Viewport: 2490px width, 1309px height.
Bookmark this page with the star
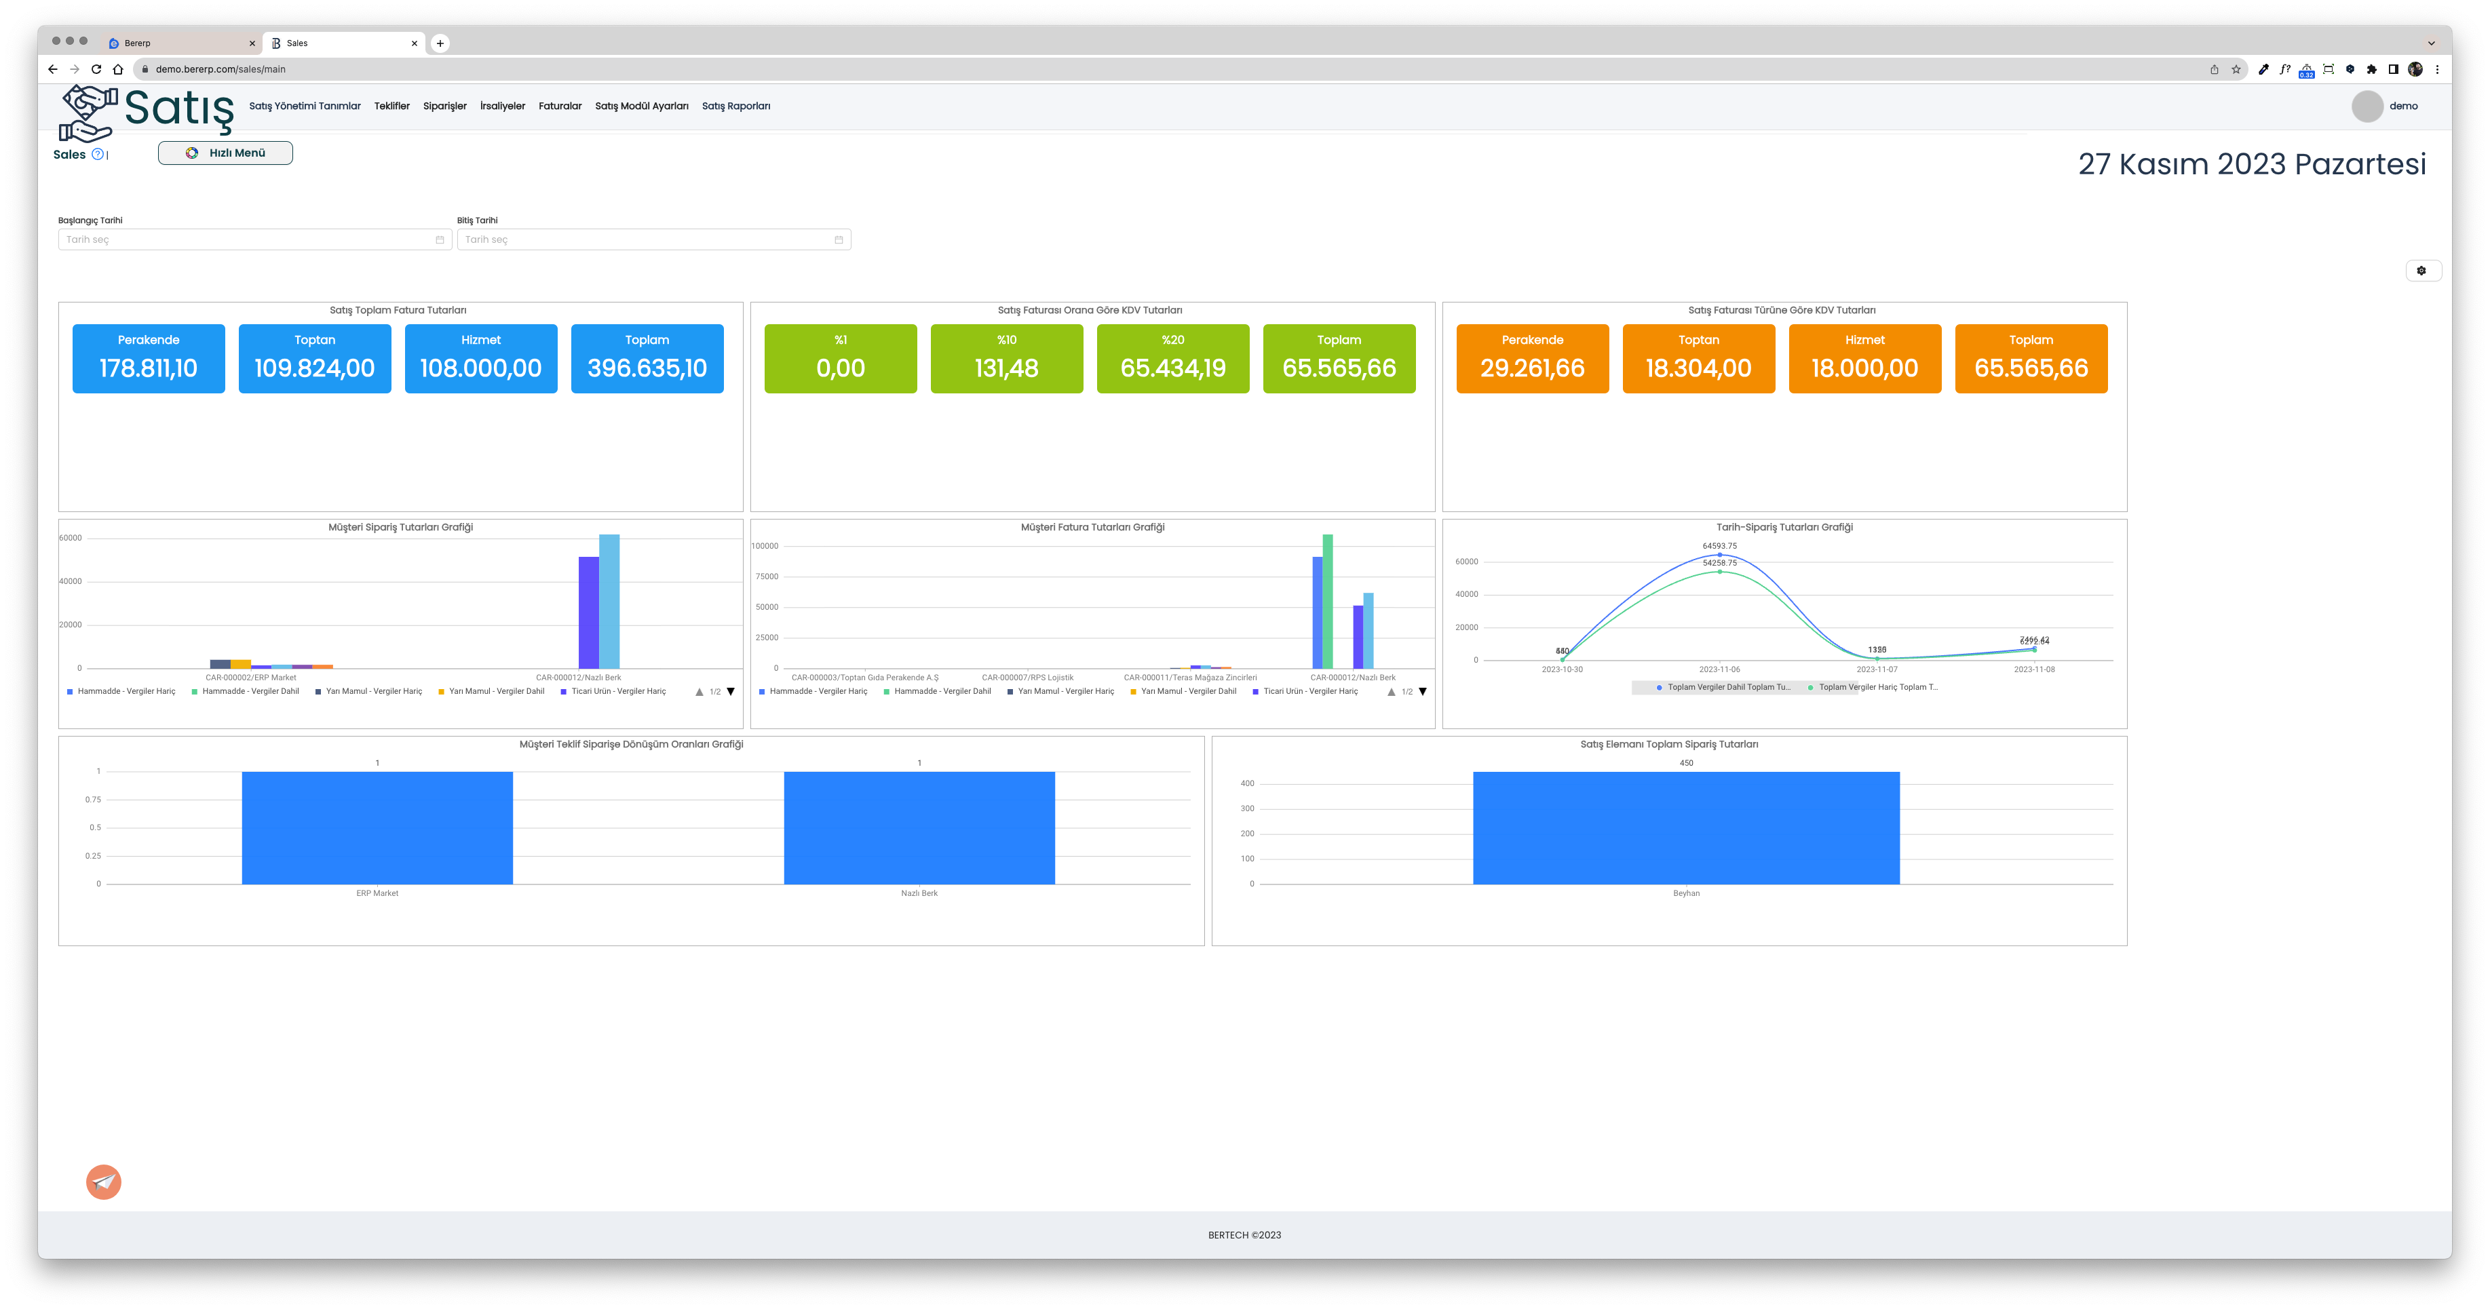tap(2236, 70)
